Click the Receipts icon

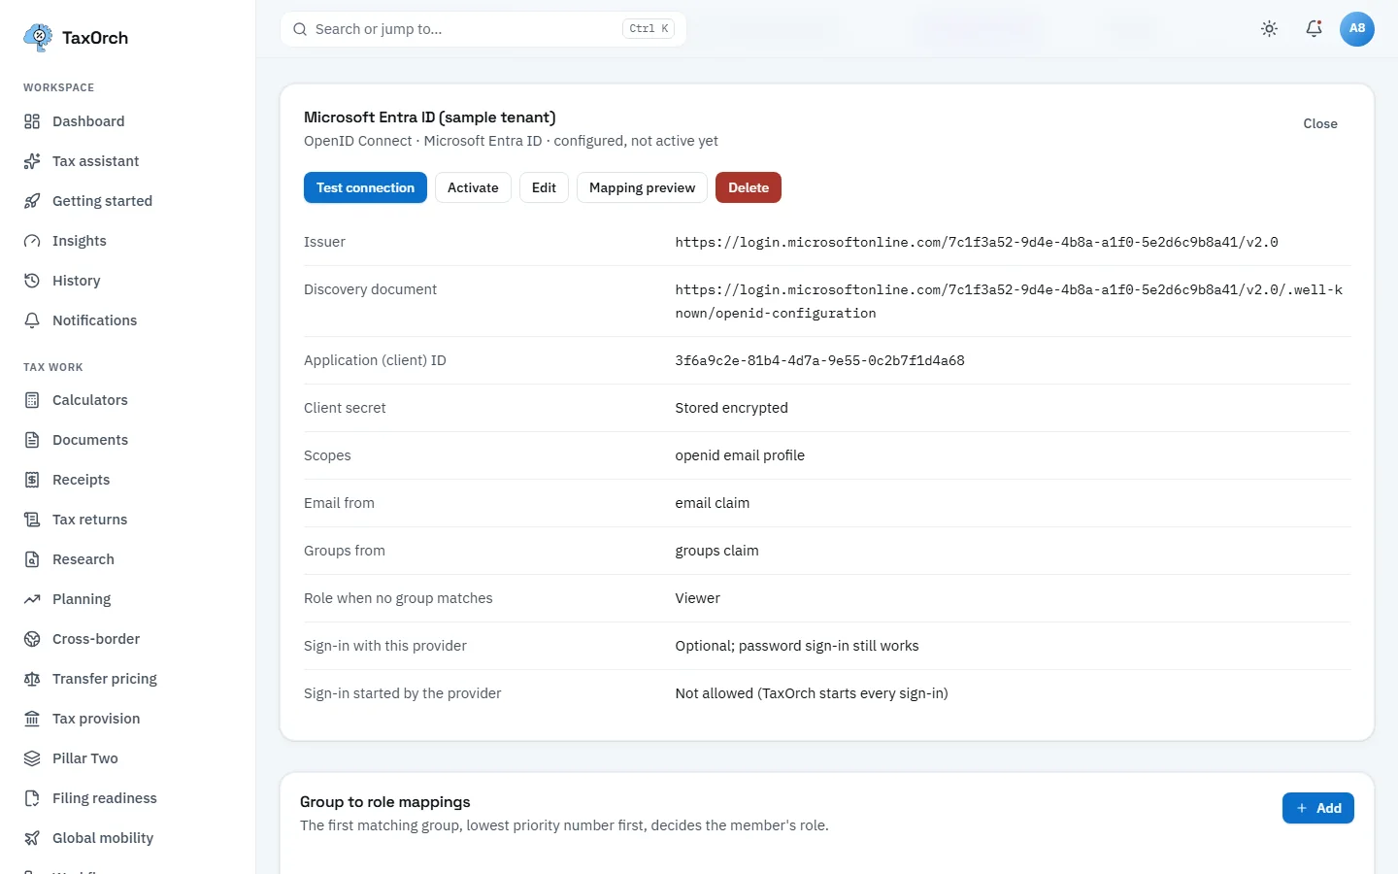tap(32, 480)
